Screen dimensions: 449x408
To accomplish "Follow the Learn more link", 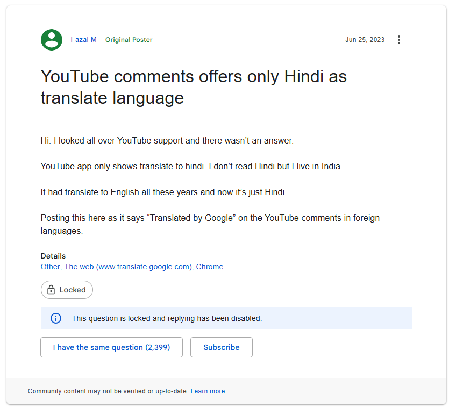I will [x=208, y=391].
